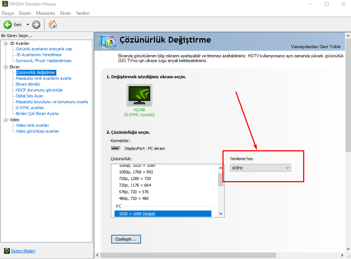Image resolution: width=351 pixels, height=259 pixels.
Task: Click the 3D Ayarları tree label
Action: (x=20, y=44)
